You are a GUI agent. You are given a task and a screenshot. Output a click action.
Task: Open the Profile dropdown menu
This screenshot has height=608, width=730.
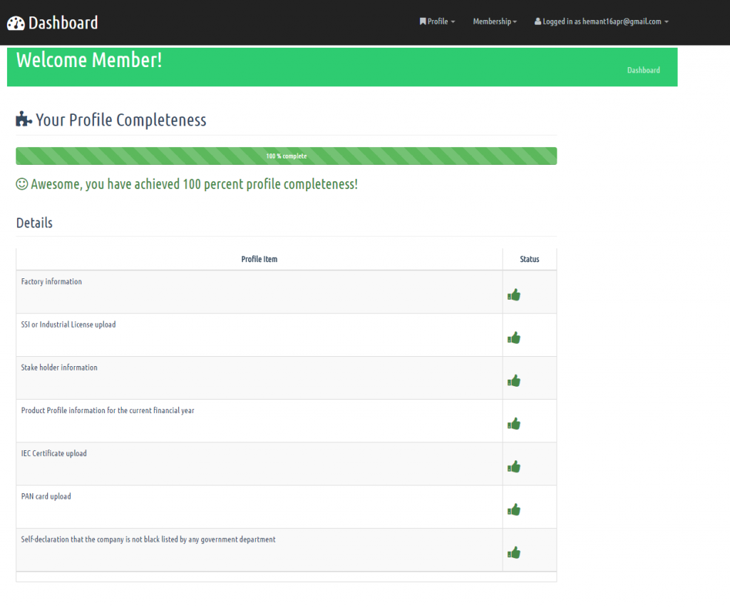437,21
